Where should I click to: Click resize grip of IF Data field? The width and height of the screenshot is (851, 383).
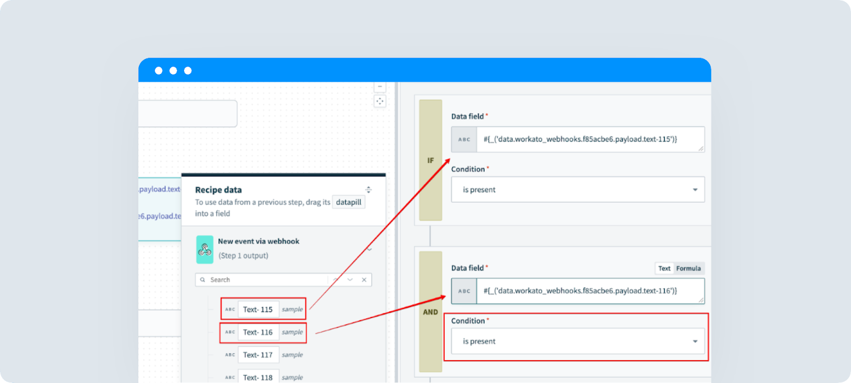click(701, 148)
